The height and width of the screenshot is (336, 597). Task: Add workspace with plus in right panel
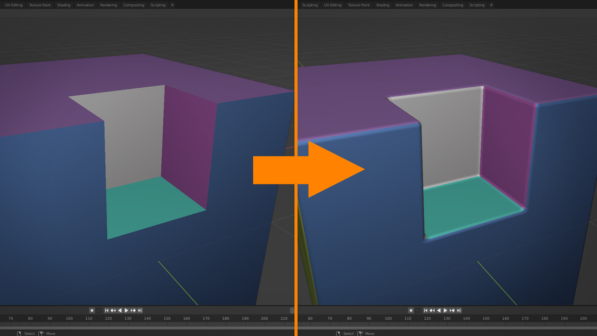(x=491, y=5)
